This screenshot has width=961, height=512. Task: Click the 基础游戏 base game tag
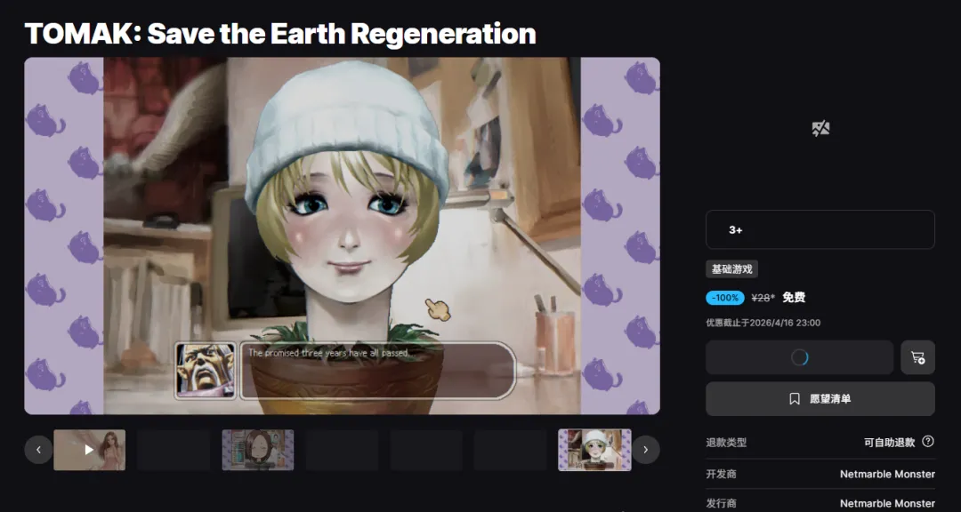click(x=731, y=268)
